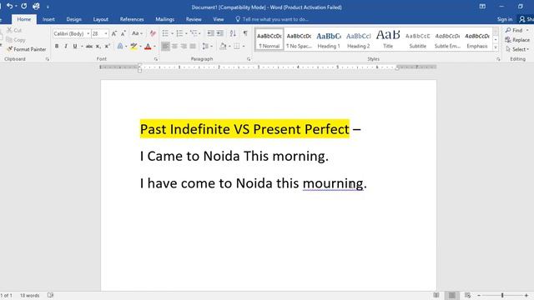This screenshot has height=300, width=534.
Task: Align text left
Action: 165,47
